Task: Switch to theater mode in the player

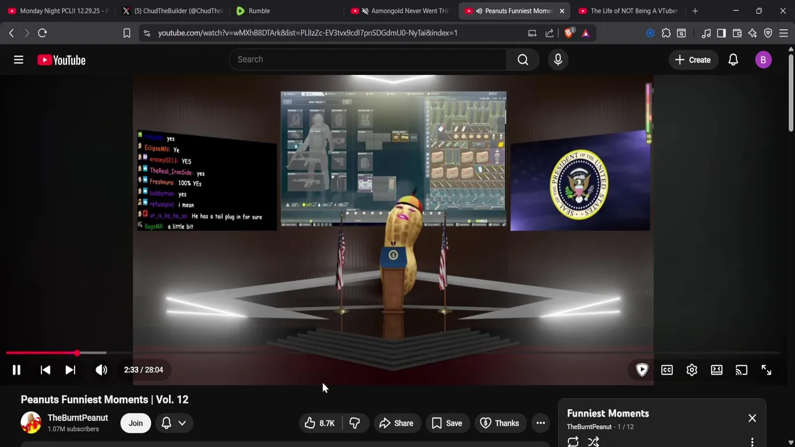Action: pos(717,370)
